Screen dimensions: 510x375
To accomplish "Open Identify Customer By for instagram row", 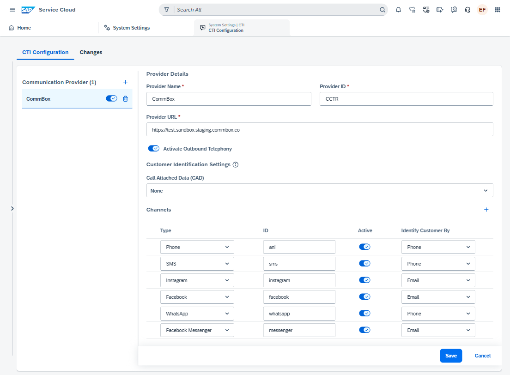I will (438, 280).
